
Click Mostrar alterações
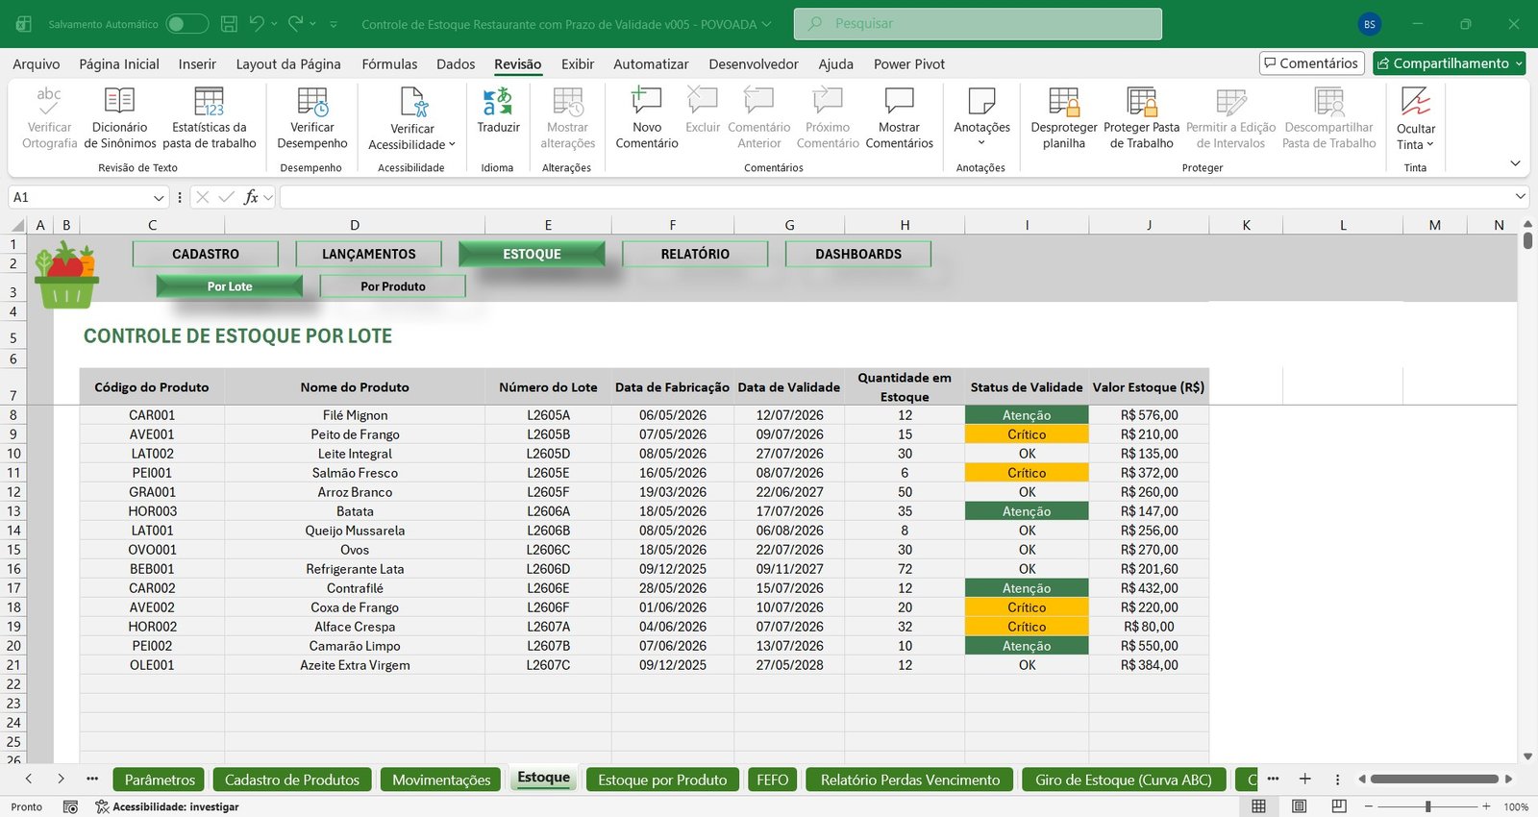(567, 117)
